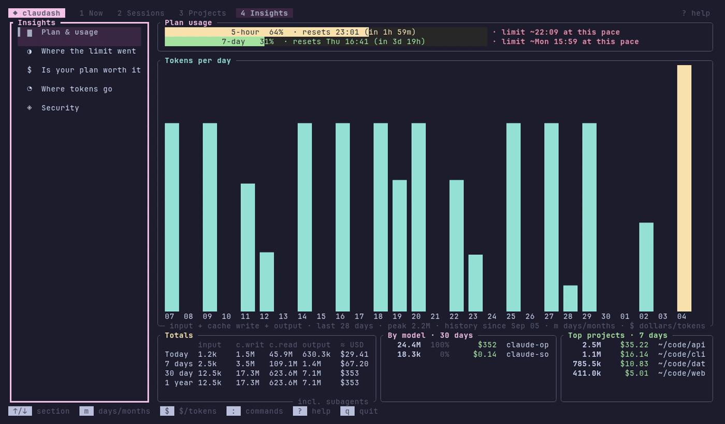Open the Where tokens go section
This screenshot has width=725, height=424.
(79, 89)
